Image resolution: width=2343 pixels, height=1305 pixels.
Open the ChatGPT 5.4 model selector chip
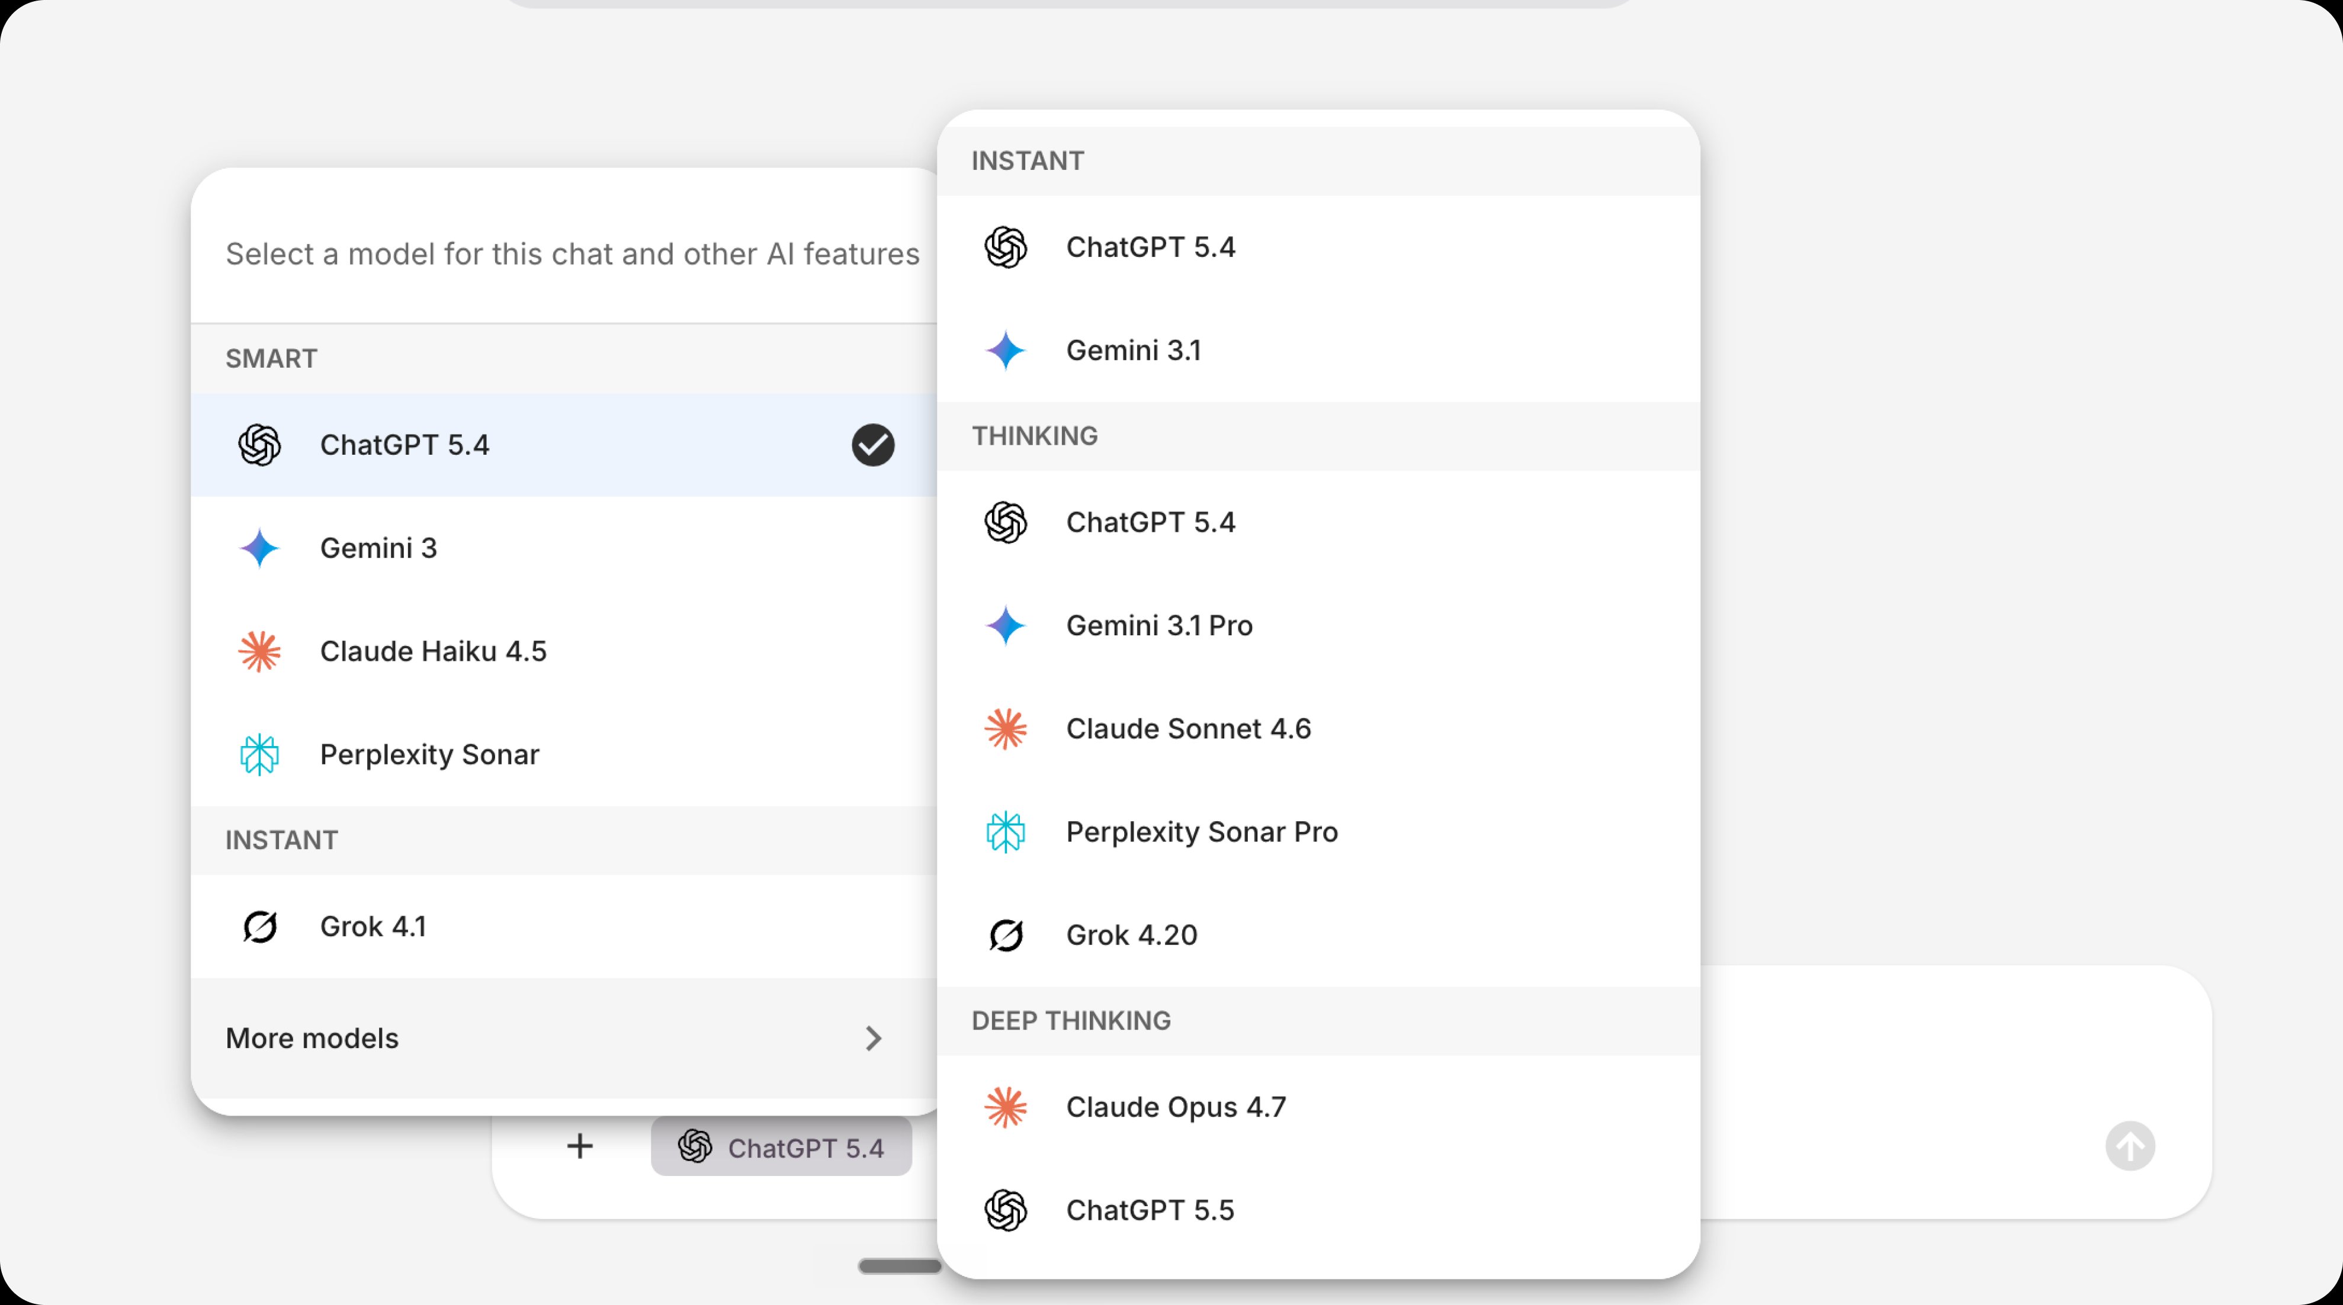point(781,1147)
